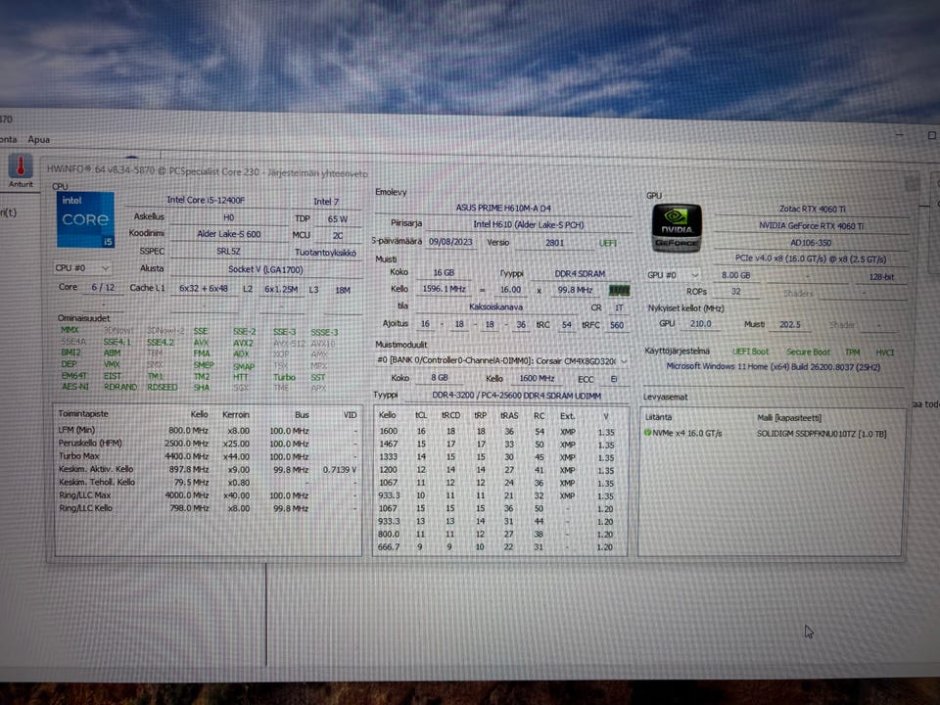Click the Core 6 / 12 count field
Image resolution: width=940 pixels, height=705 pixels.
[103, 287]
